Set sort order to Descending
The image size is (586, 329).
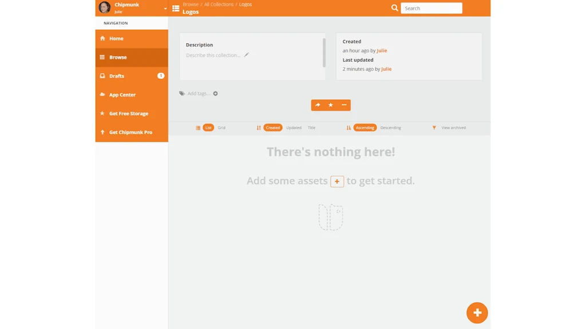(390, 128)
